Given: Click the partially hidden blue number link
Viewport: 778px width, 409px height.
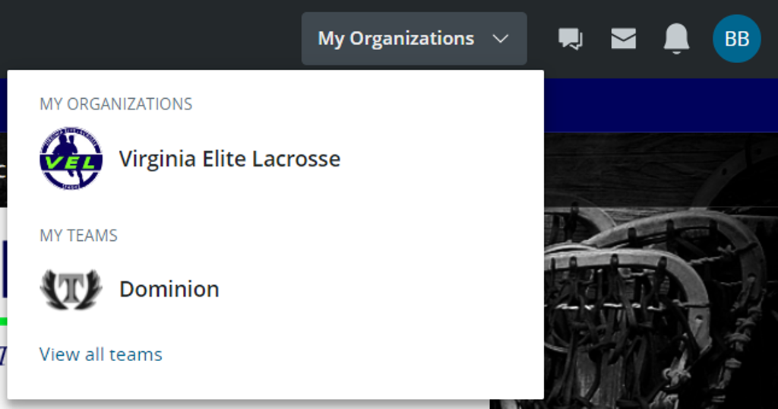Looking at the screenshot, I should (x=3, y=354).
